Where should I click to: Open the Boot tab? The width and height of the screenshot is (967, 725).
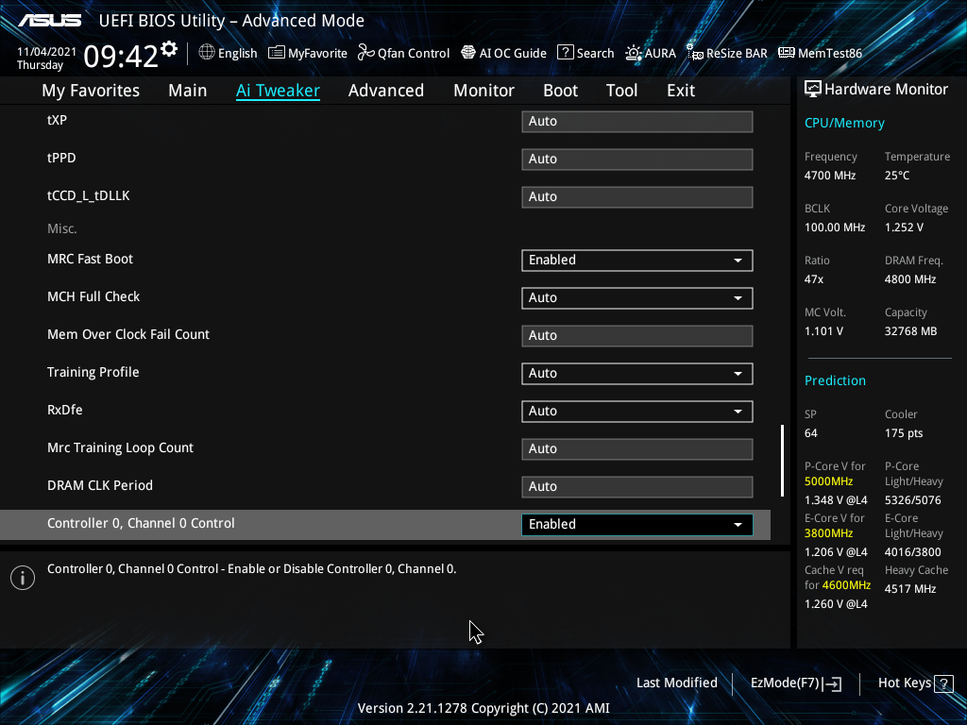[x=560, y=91]
